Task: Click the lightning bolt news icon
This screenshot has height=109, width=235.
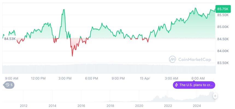Action: pos(177,85)
